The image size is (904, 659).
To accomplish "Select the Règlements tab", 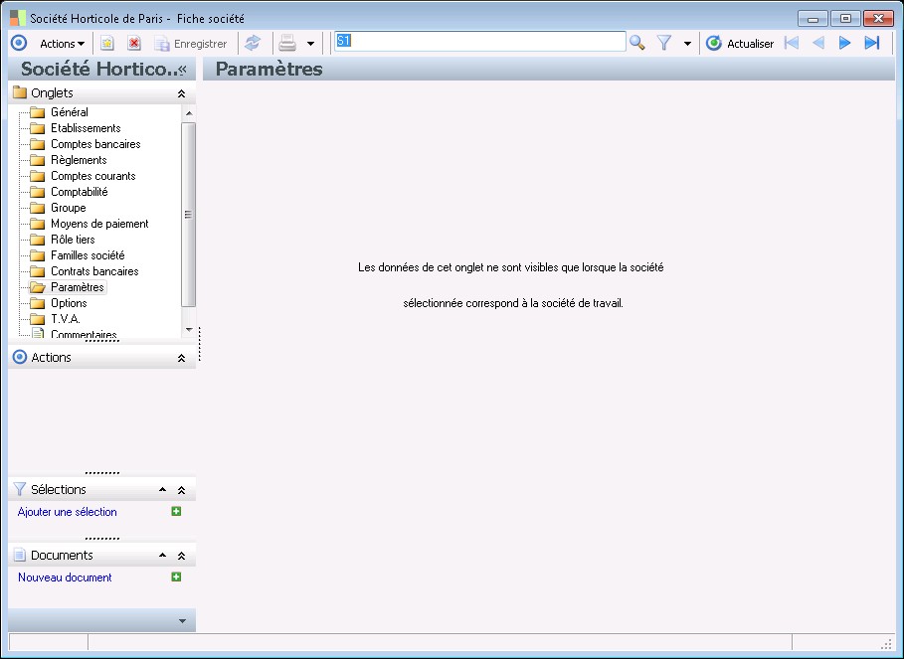I will 79,160.
